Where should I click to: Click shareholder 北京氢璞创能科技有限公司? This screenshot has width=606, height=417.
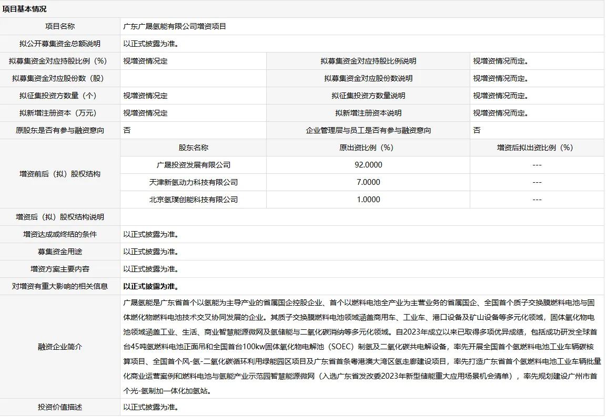click(x=193, y=200)
